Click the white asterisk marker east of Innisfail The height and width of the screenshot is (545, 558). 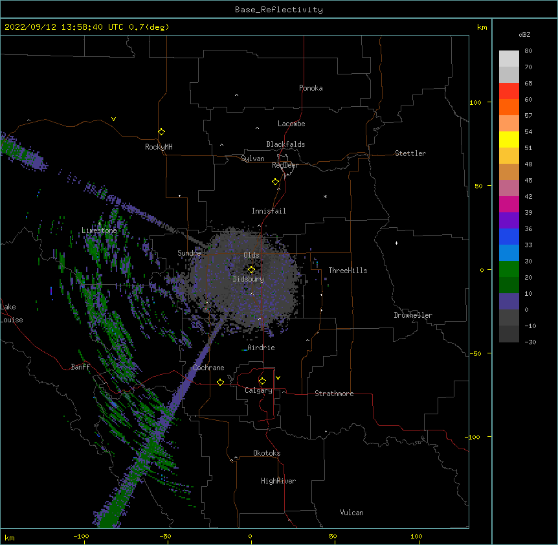click(325, 196)
